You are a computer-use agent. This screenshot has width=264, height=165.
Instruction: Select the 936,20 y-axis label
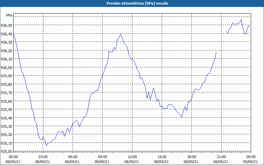pos(6,50)
